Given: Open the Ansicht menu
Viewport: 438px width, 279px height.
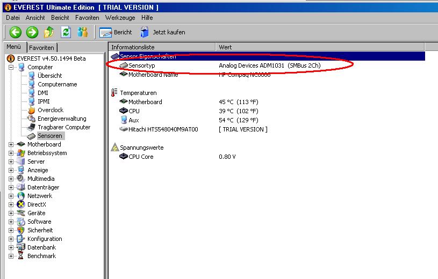Looking at the screenshot, I should (x=35, y=18).
